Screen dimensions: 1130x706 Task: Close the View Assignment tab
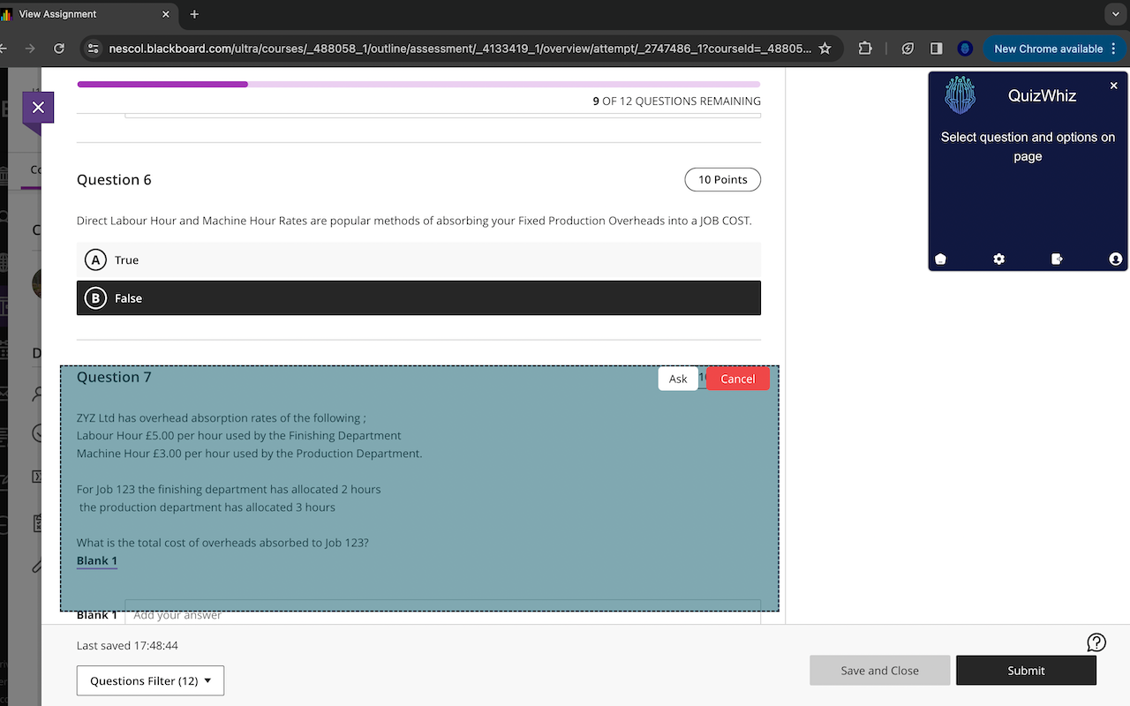(x=166, y=14)
